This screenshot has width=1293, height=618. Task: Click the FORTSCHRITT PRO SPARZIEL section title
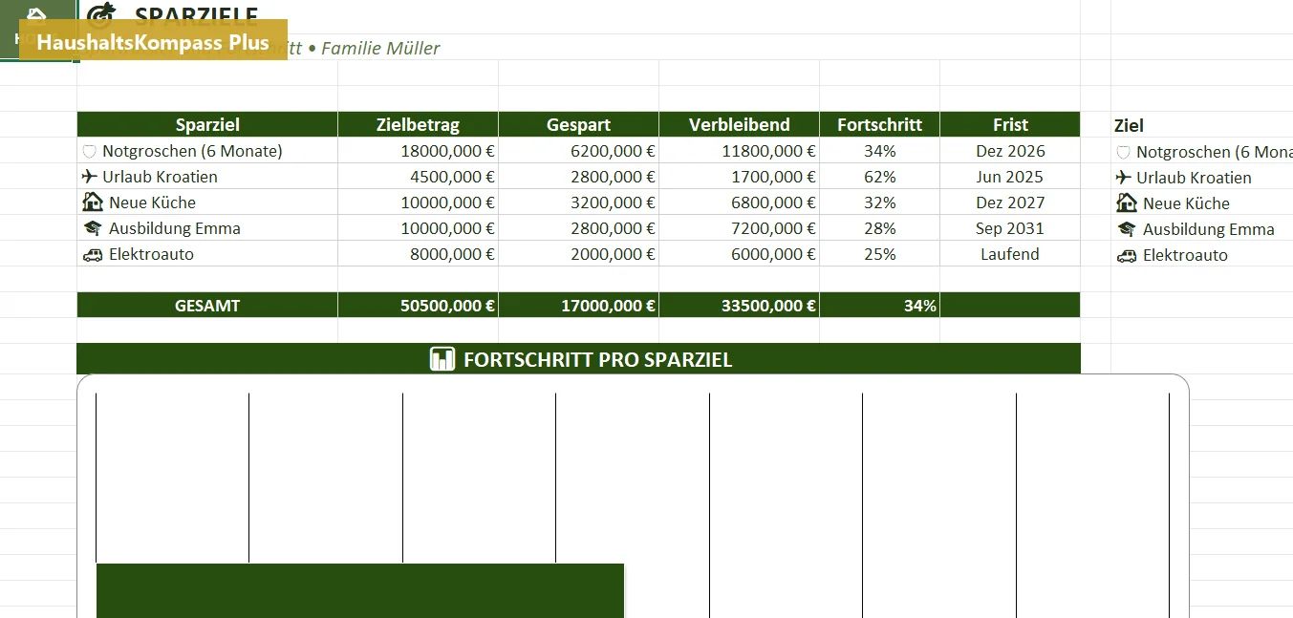pyautogui.click(x=597, y=360)
